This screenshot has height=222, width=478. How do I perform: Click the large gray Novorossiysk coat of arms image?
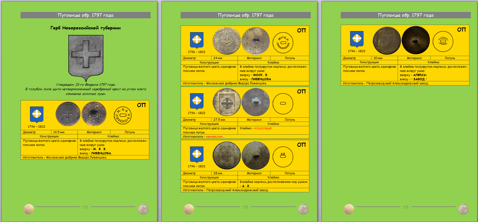[86, 58]
